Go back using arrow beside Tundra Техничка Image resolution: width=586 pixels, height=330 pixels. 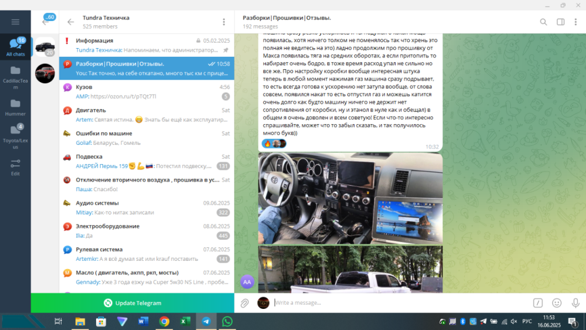(71, 22)
